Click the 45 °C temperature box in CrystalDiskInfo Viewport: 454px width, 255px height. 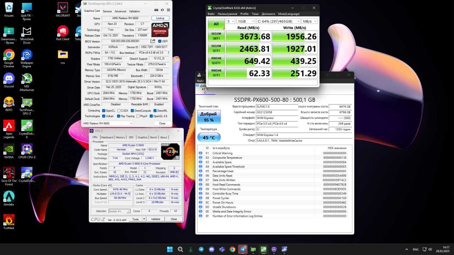[209, 137]
